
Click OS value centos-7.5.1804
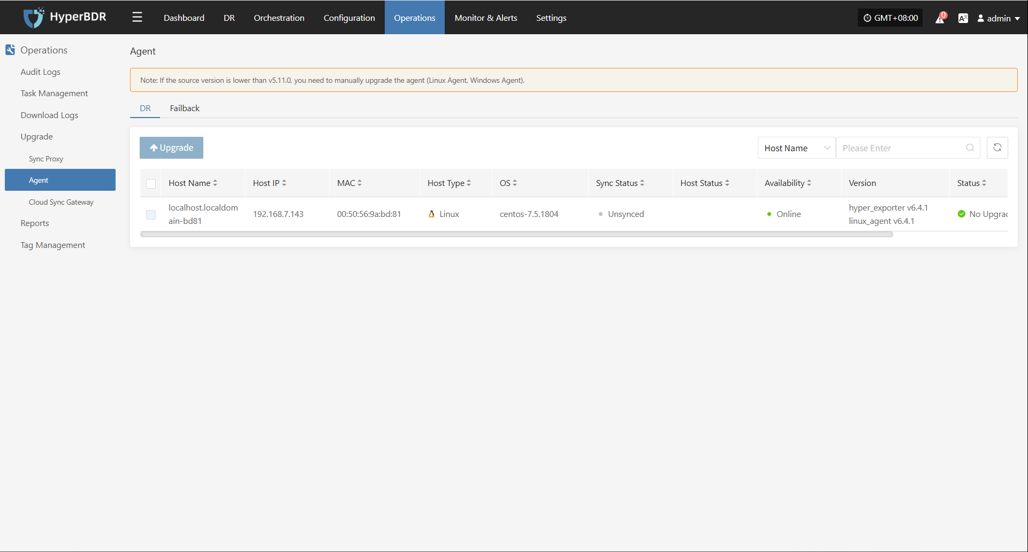[x=529, y=214]
